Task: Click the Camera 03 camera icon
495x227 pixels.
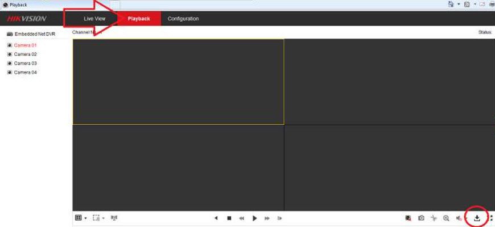Action: (10, 64)
